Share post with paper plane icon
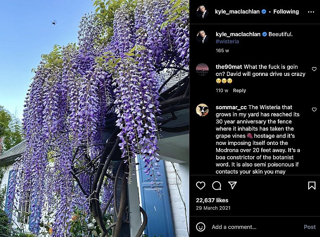The height and width of the screenshot is (237, 320). 232,185
